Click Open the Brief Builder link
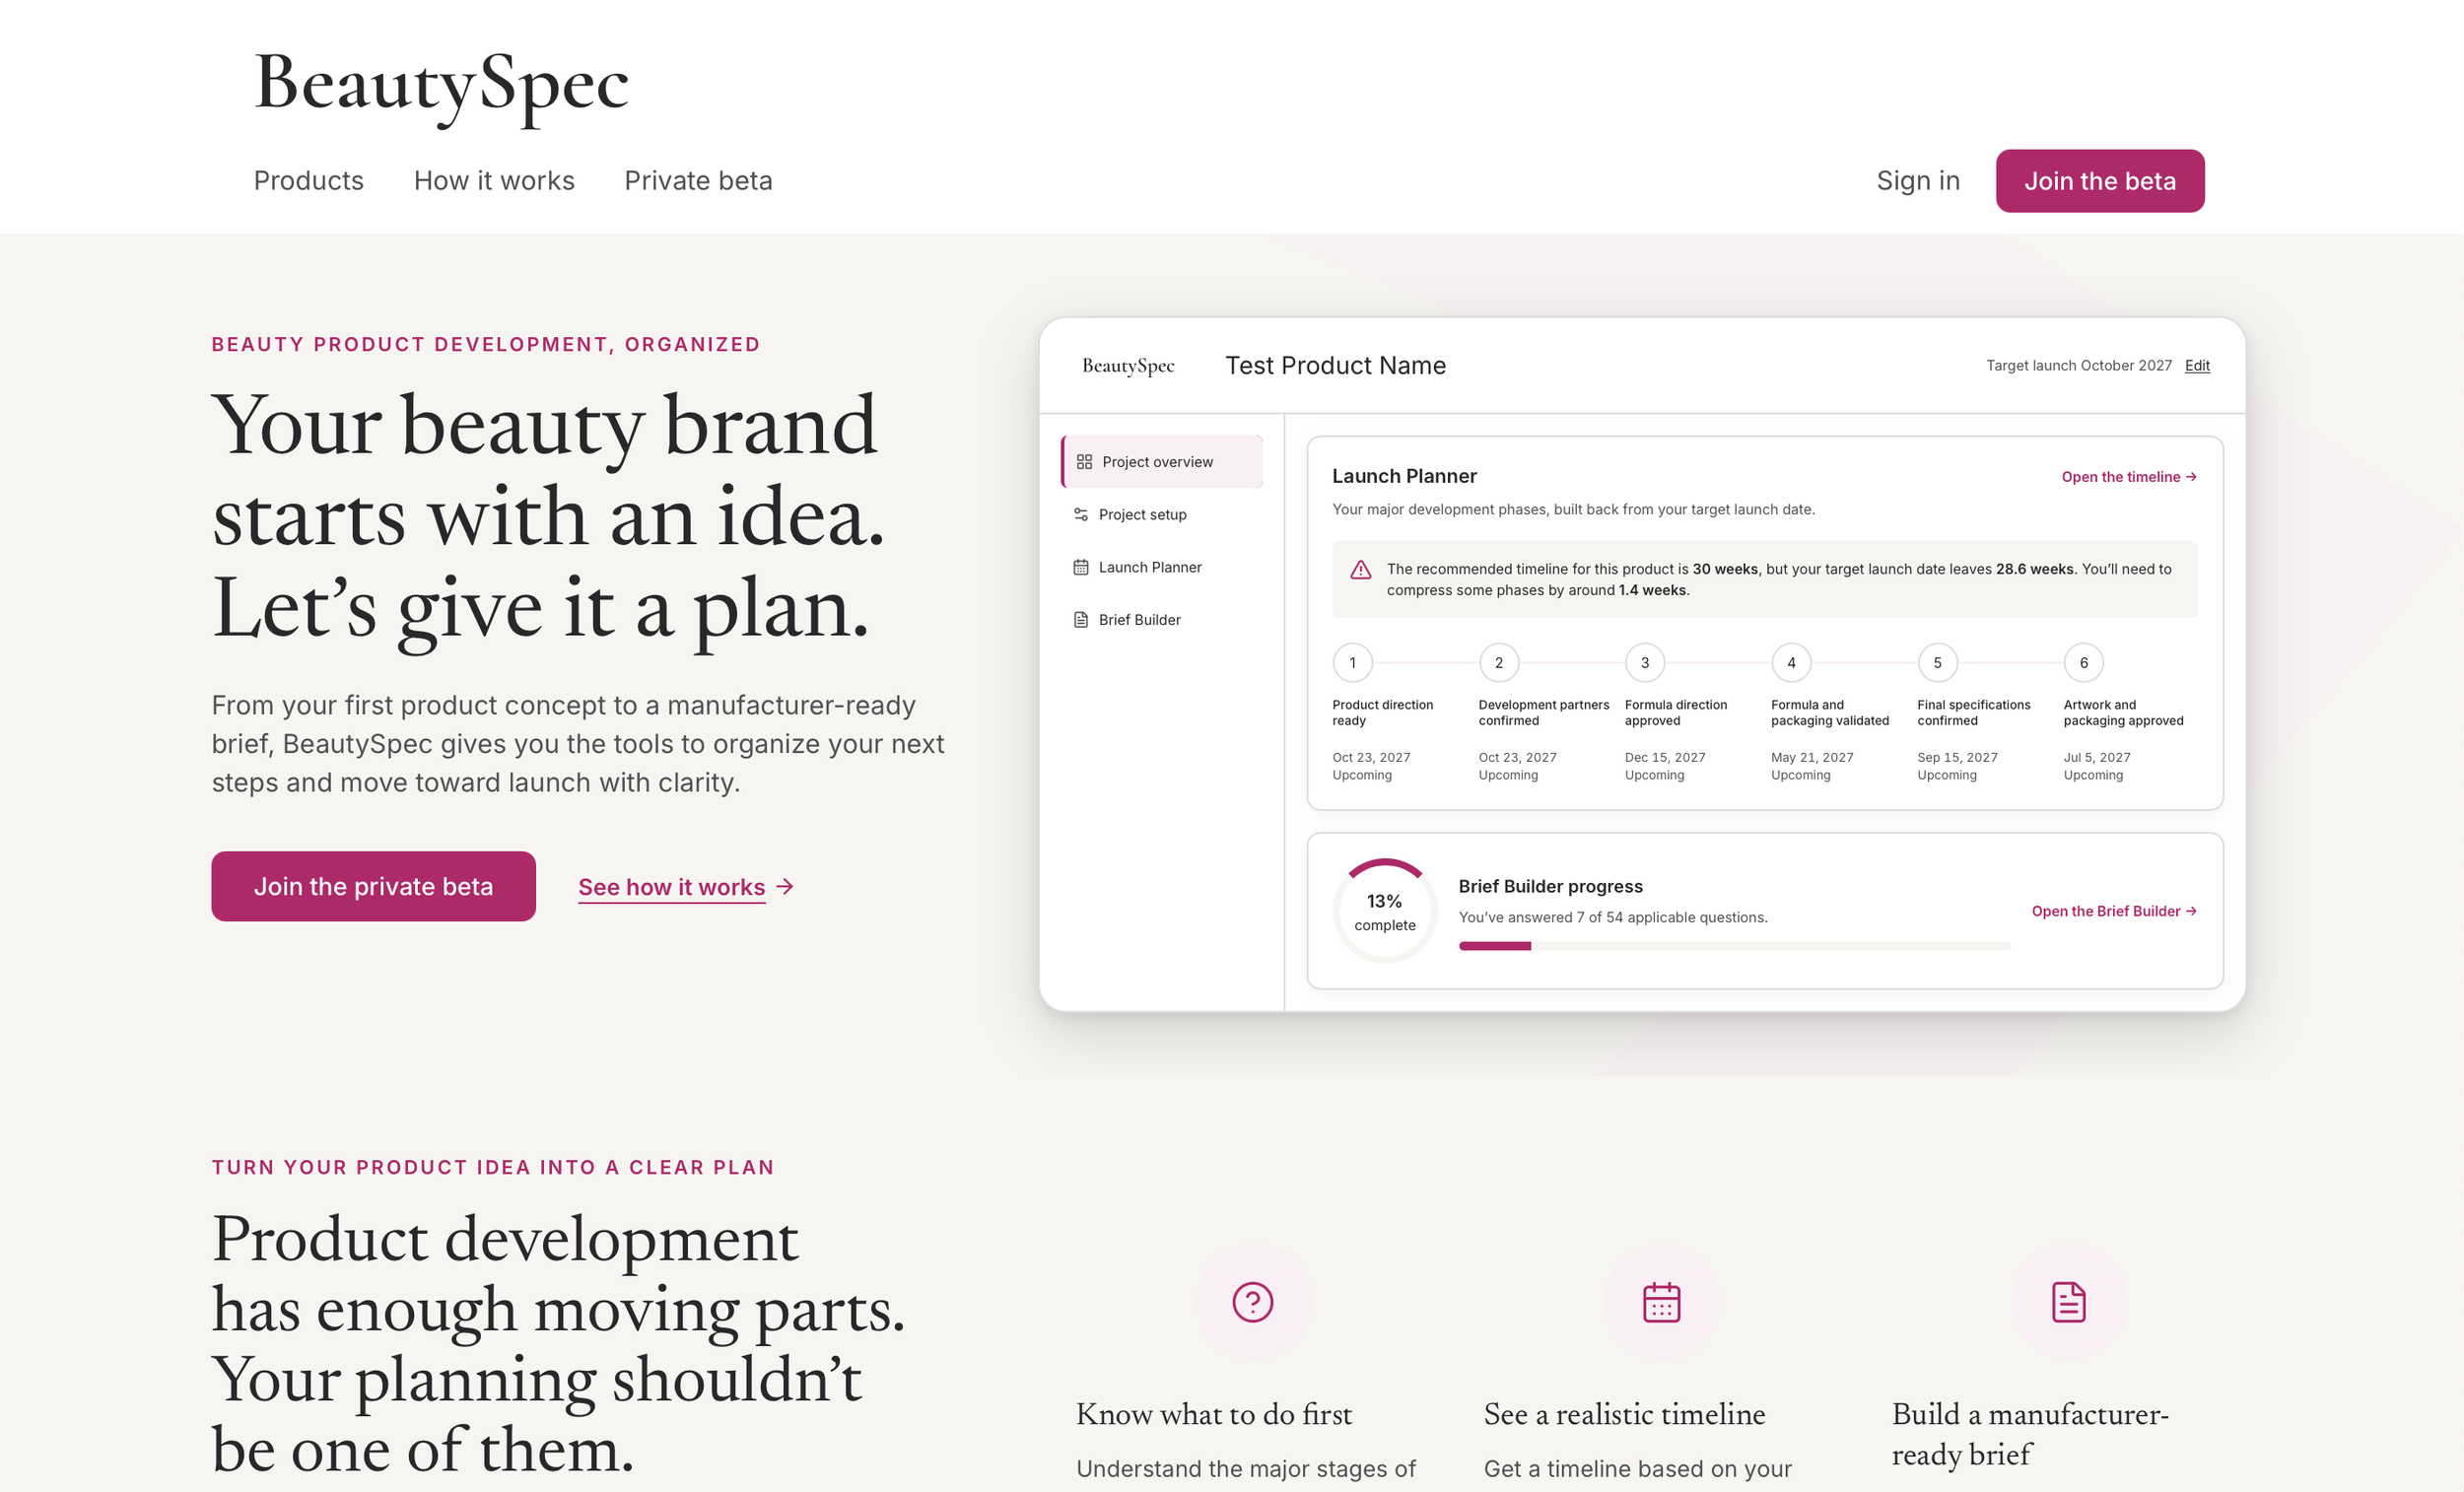The image size is (2464, 1492). point(2113,911)
